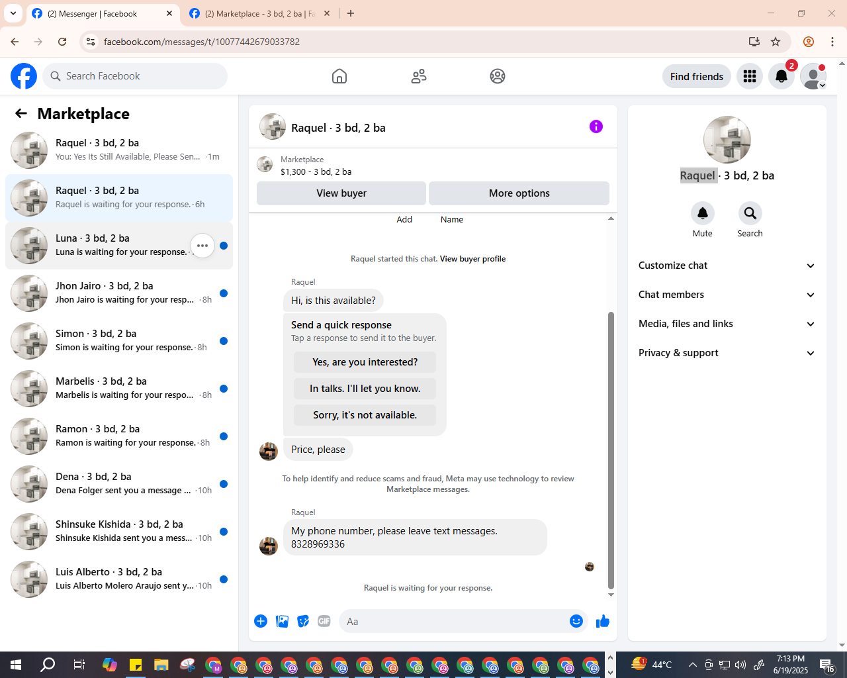Attach a photo using the image icon
The width and height of the screenshot is (847, 678).
point(282,621)
